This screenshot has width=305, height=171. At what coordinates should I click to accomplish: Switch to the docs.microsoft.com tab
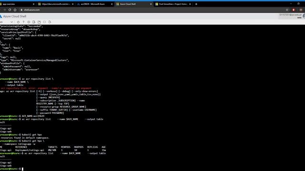(x=56, y=4)
